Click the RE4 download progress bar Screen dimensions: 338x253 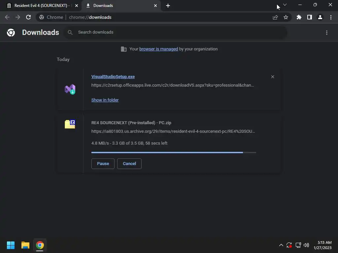174,153
